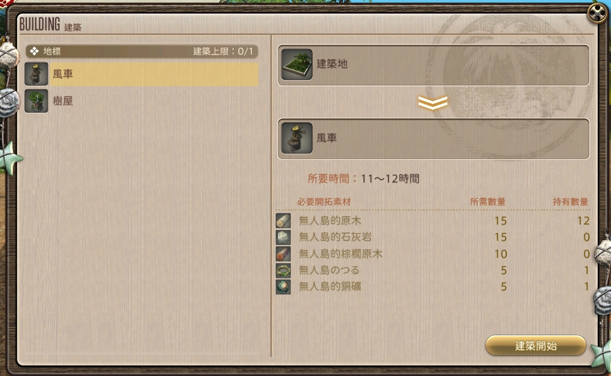Click the 無人島的銅礦 copper ore icon

tap(283, 287)
